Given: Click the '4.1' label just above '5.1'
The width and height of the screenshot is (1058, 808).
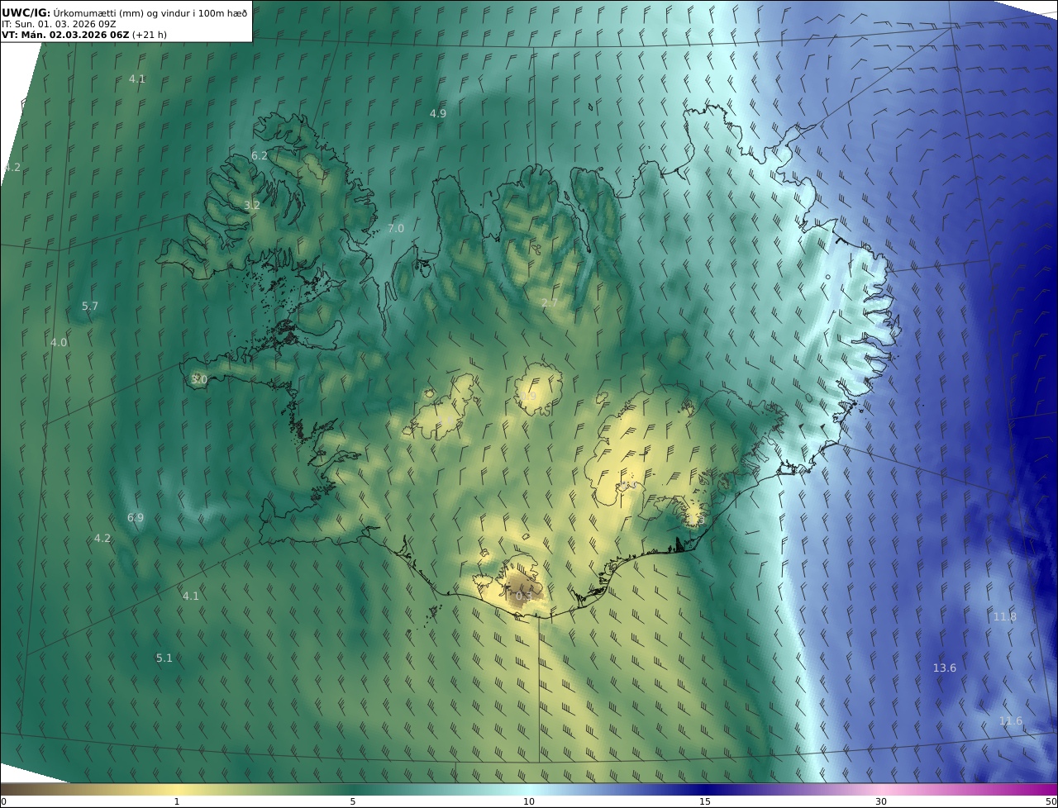Looking at the screenshot, I should (191, 596).
